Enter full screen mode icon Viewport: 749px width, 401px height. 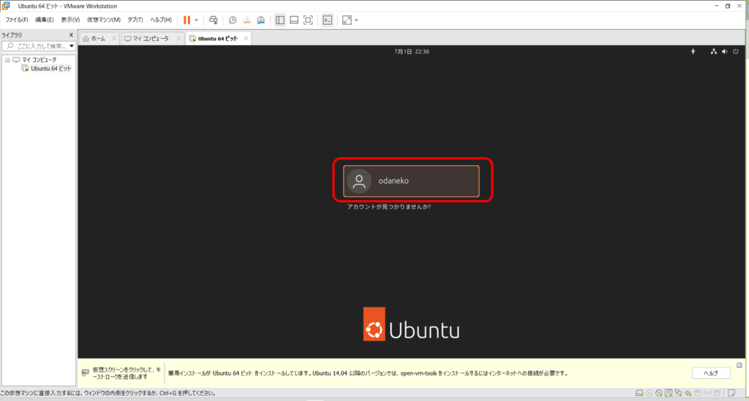click(x=308, y=20)
